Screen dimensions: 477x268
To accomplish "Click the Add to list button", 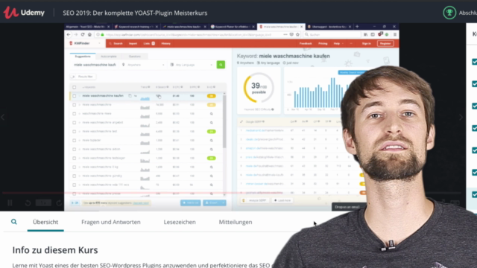I will pyautogui.click(x=191, y=202).
